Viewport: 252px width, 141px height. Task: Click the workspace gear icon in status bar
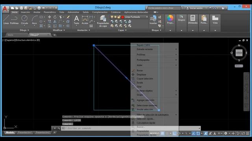[226, 133]
